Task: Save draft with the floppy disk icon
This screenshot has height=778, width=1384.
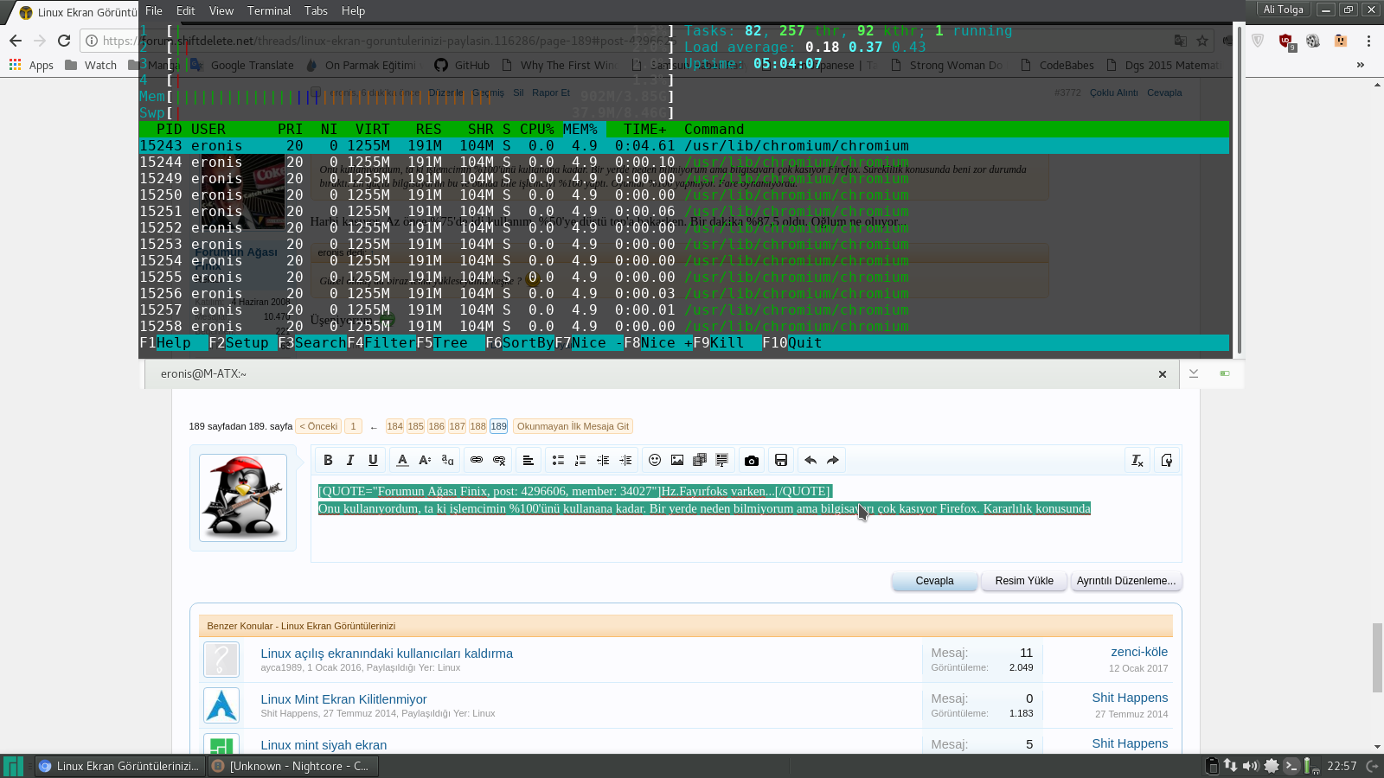Action: tap(781, 460)
